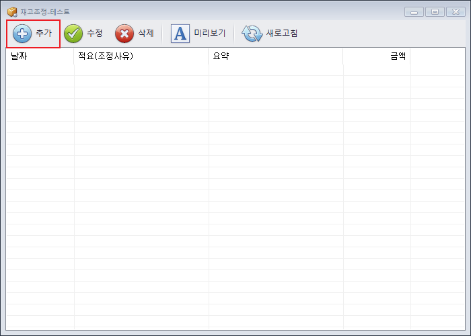Click the 수정 (edit) green check icon
This screenshot has height=336, width=471.
click(73, 34)
